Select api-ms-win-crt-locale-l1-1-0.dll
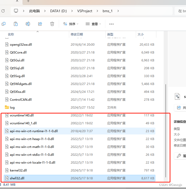 click(80, 162)
